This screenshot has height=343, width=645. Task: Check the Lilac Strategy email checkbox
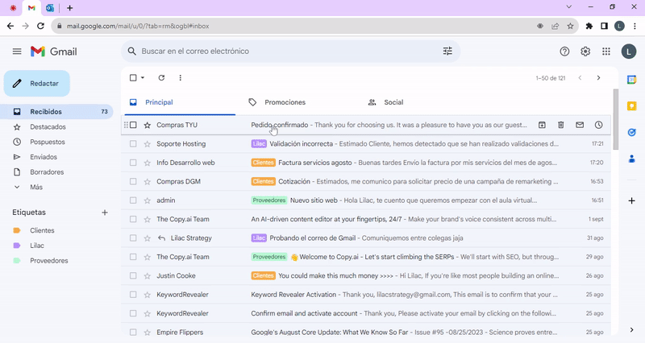[133, 238]
